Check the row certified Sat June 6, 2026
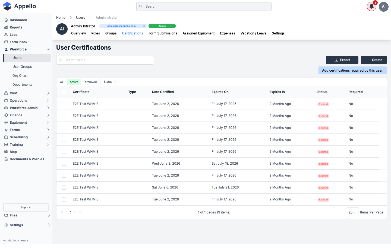The width and height of the screenshot is (391, 249). pyautogui.click(x=64, y=188)
